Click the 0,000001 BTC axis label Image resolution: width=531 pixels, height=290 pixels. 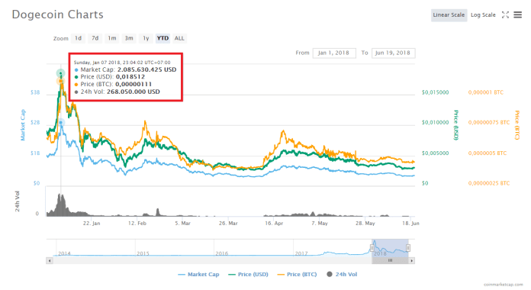click(x=486, y=92)
